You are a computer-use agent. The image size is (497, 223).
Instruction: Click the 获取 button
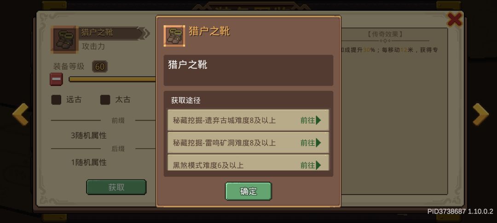point(116,187)
